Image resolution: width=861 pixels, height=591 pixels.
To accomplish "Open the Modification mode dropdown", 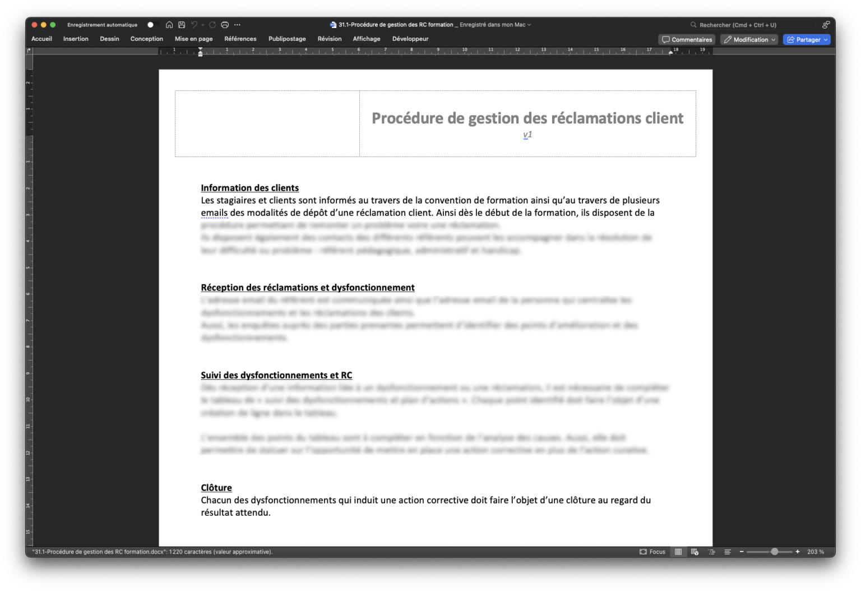I will (x=749, y=39).
